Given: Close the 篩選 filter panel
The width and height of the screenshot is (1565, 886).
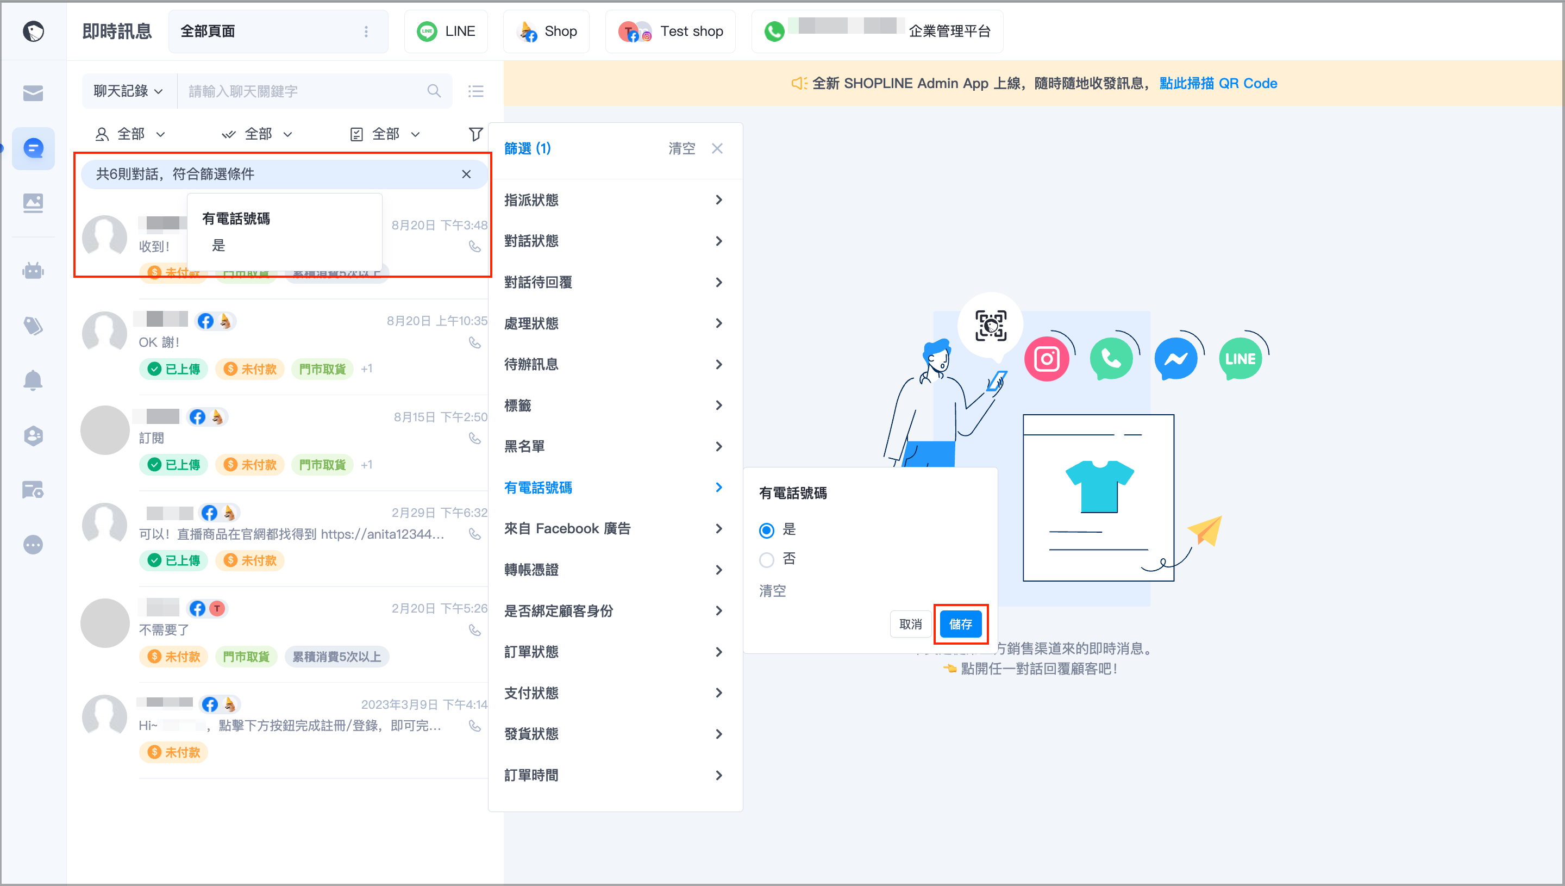Looking at the screenshot, I should [x=717, y=148].
